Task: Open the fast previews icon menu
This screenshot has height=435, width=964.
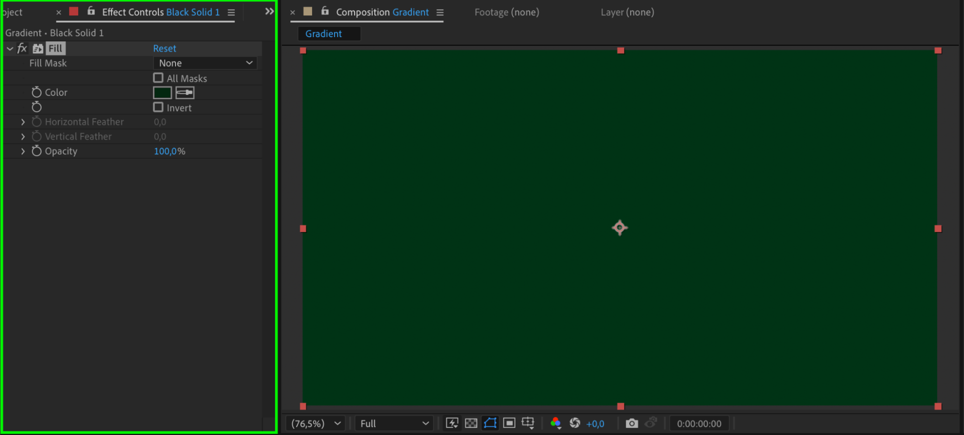Action: pos(452,423)
